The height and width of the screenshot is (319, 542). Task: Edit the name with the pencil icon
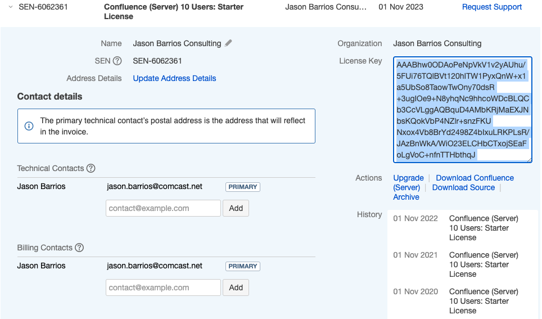pyautogui.click(x=228, y=43)
